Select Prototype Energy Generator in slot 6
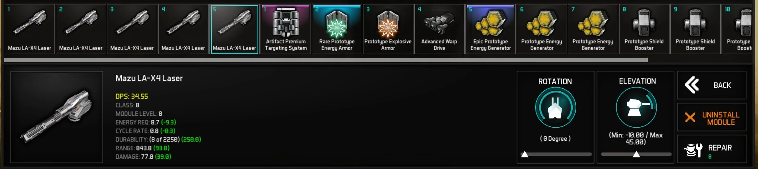This screenshot has width=758, height=169. 542,29
